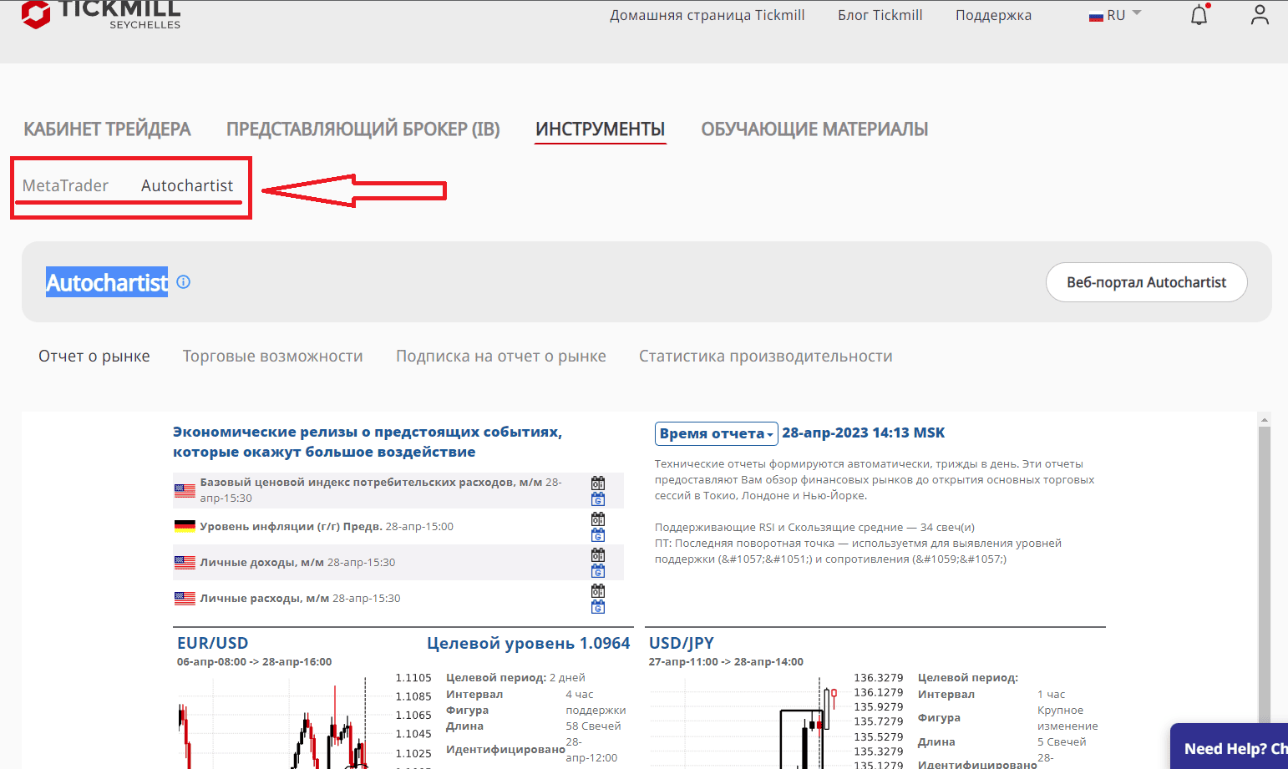Click the EUR/USD pair heading
The height and width of the screenshot is (769, 1288).
coord(213,643)
